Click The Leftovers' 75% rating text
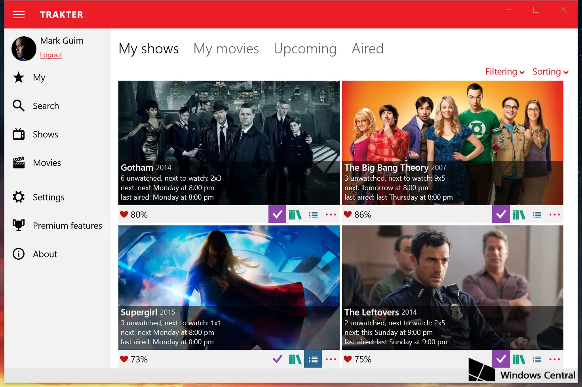Viewport: 582px width, 387px height. coord(363,359)
